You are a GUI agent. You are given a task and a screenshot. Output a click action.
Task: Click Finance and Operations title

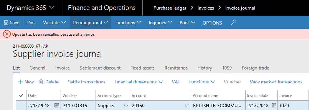click(102, 8)
